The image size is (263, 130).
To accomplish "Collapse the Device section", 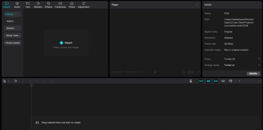I will pos(13,14).
